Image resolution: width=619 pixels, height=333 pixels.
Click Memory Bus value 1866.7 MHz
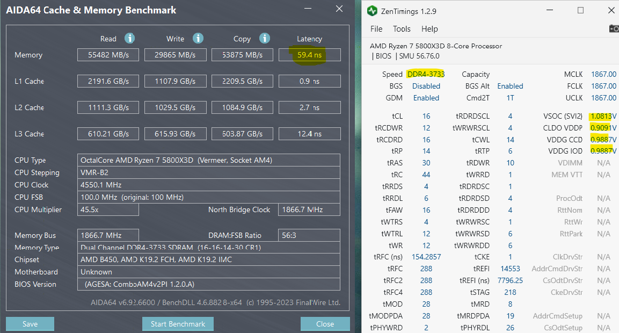[108, 235]
